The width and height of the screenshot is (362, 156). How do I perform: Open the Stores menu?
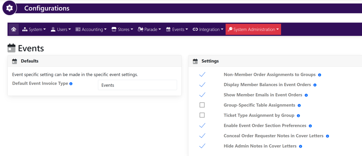pyautogui.click(x=122, y=30)
